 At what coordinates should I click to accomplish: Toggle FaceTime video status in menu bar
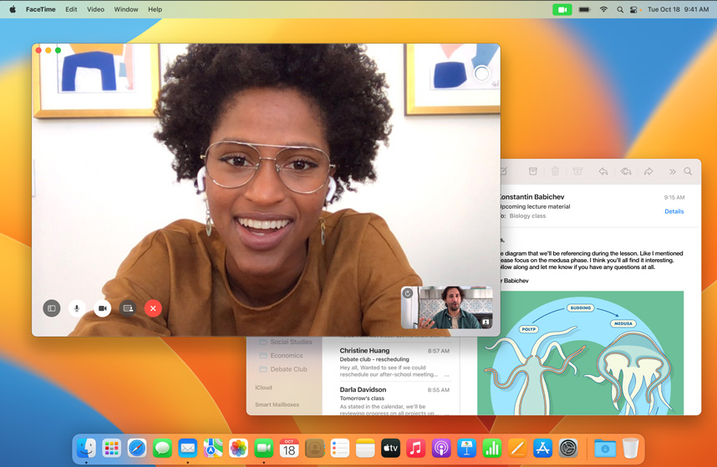[562, 9]
